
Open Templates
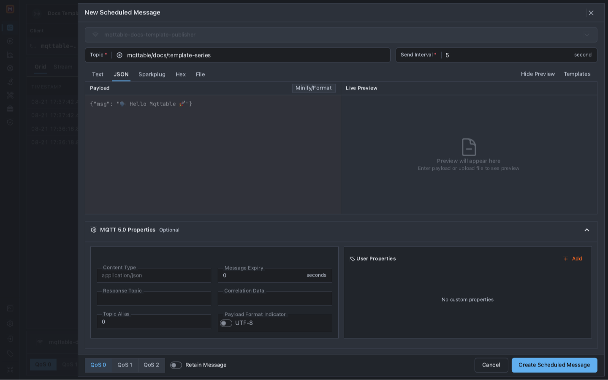(x=577, y=74)
